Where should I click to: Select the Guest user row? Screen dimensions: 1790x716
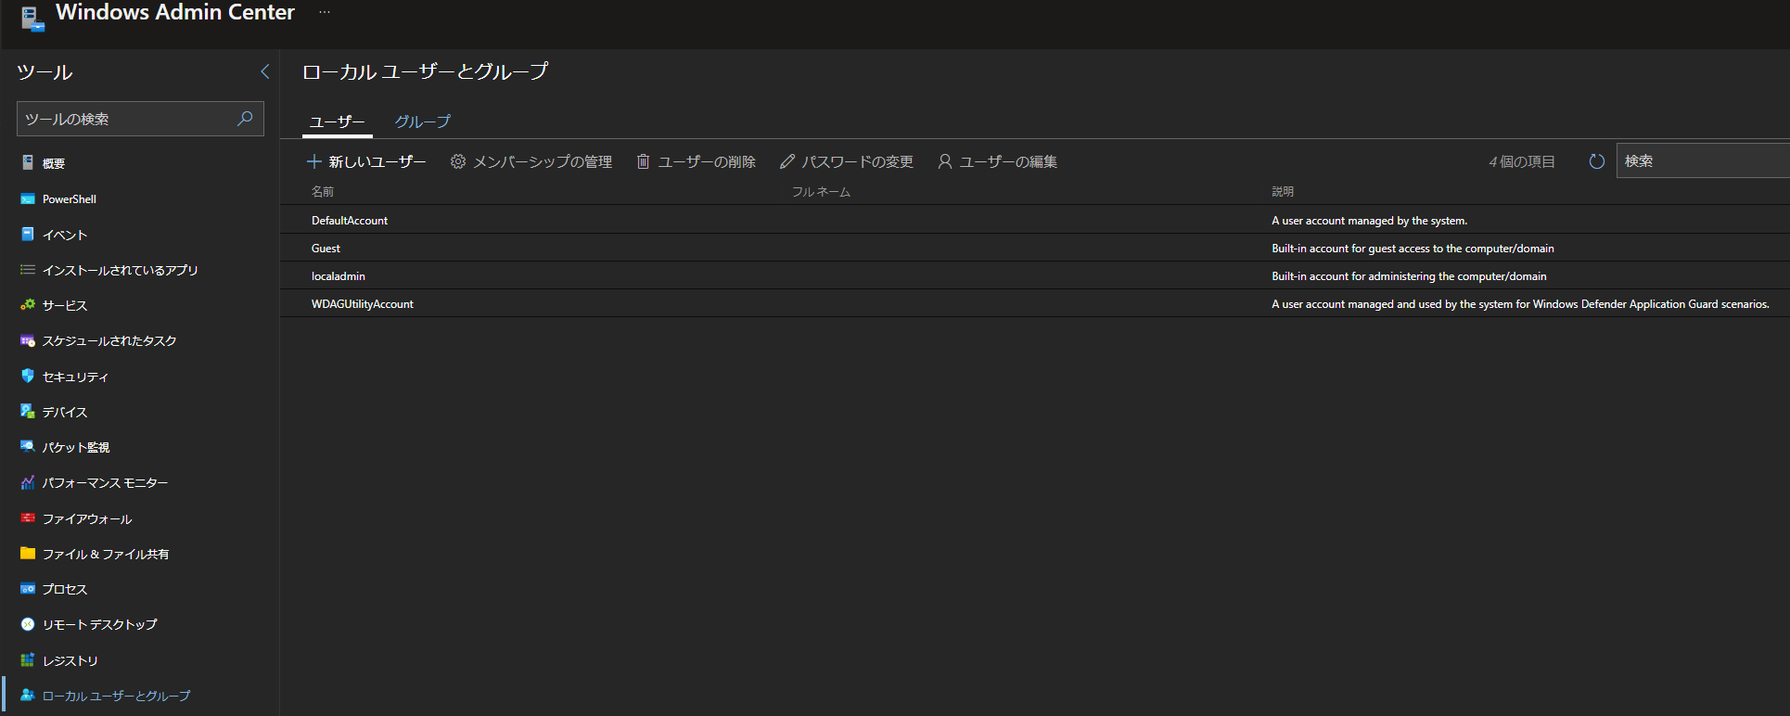[1035, 248]
